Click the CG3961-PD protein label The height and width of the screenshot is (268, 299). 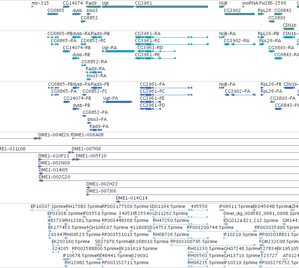[152, 105]
